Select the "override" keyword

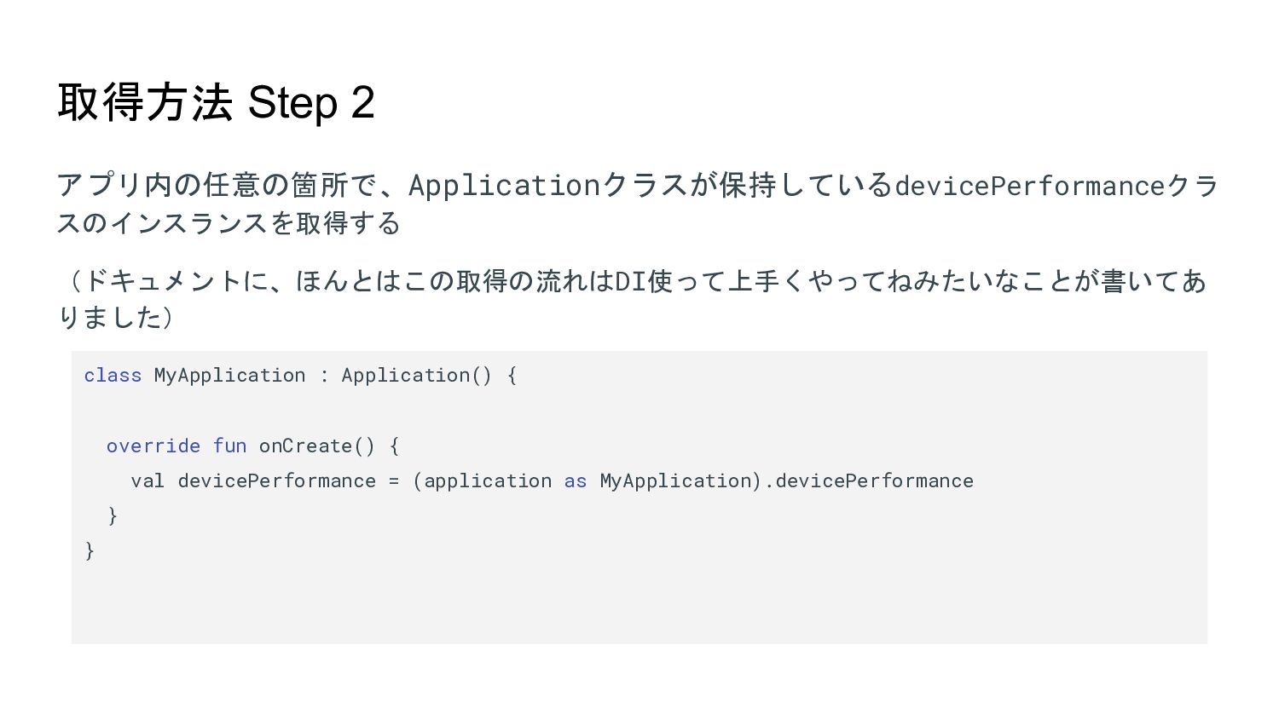click(x=153, y=446)
